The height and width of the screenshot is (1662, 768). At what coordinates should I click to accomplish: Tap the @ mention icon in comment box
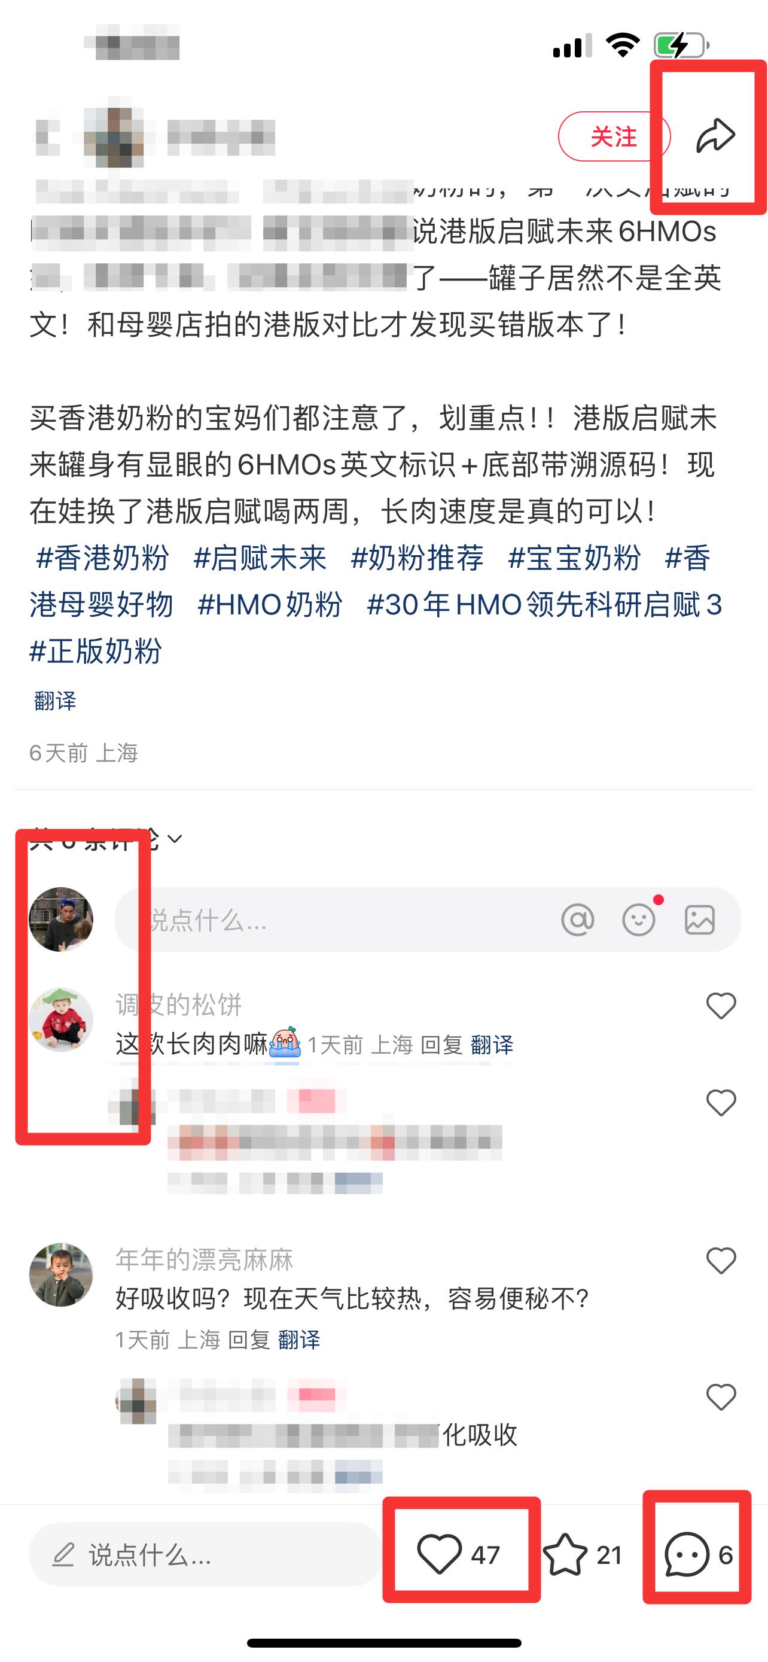tap(577, 920)
